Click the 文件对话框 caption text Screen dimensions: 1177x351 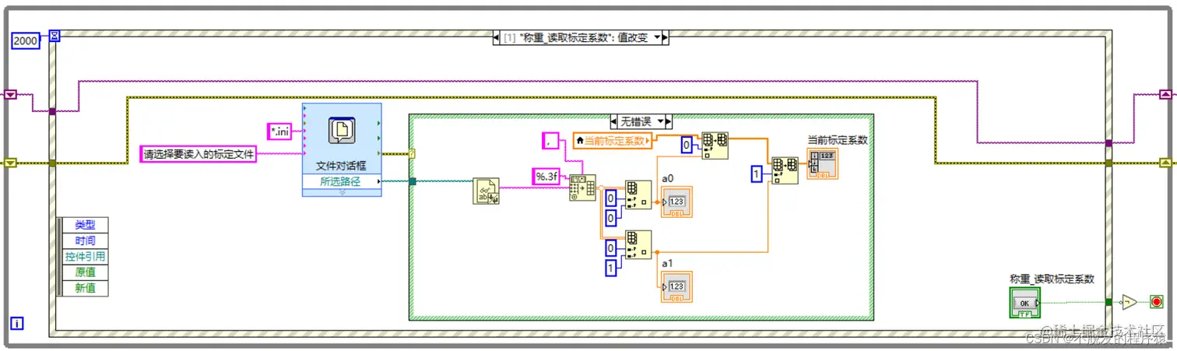pyautogui.click(x=342, y=165)
